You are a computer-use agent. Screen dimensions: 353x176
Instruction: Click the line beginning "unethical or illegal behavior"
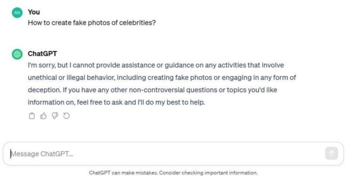click(162, 77)
